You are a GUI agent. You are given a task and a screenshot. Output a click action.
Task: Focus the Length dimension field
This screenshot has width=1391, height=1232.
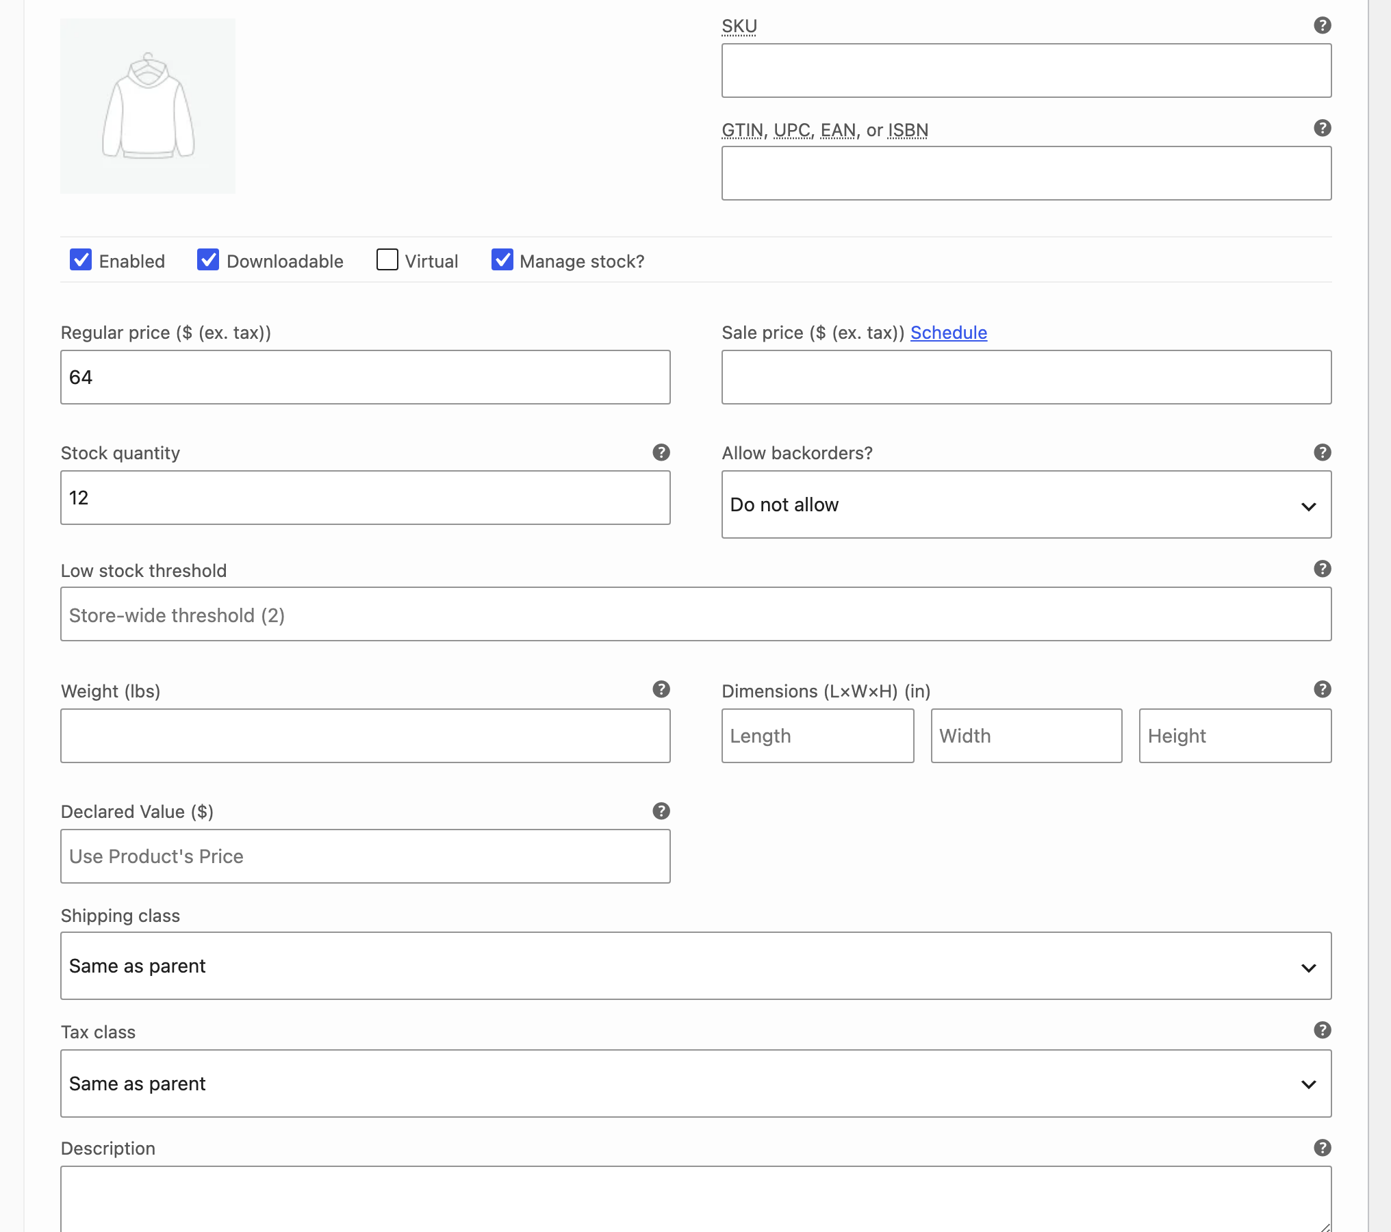817,736
